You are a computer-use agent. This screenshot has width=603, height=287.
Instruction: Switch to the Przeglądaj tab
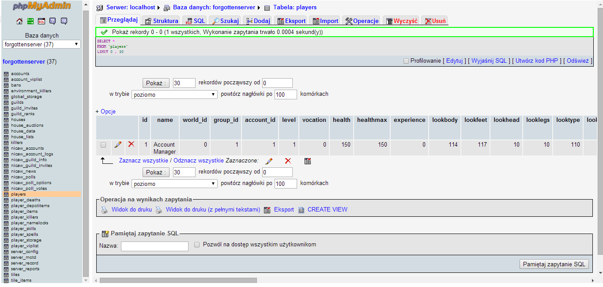click(x=118, y=20)
